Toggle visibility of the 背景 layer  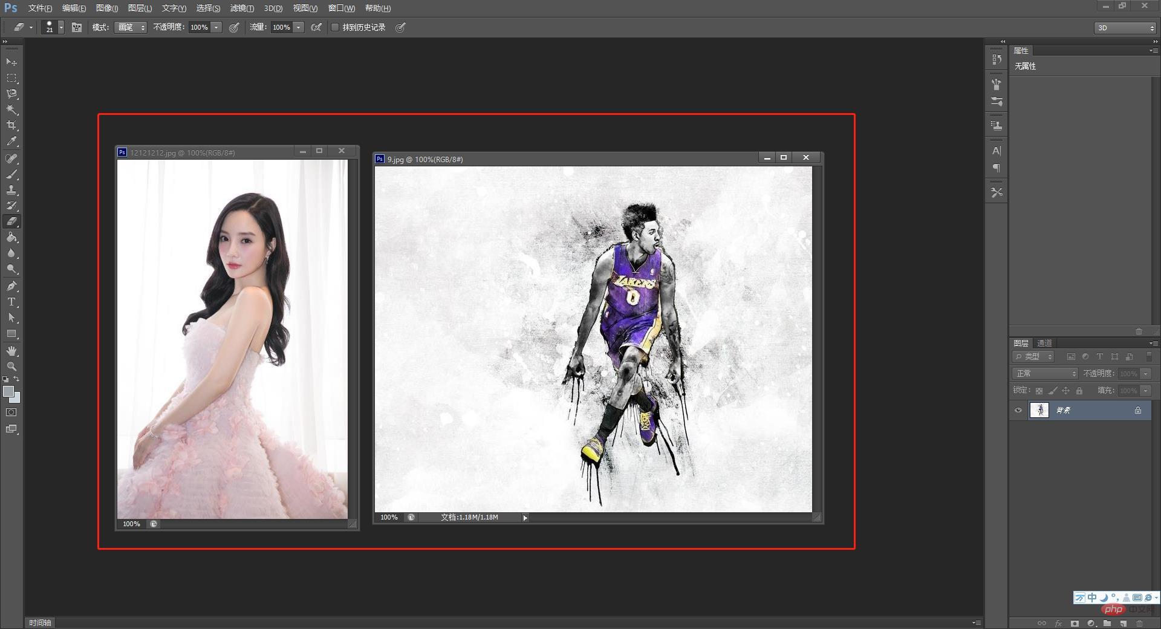coord(1018,410)
